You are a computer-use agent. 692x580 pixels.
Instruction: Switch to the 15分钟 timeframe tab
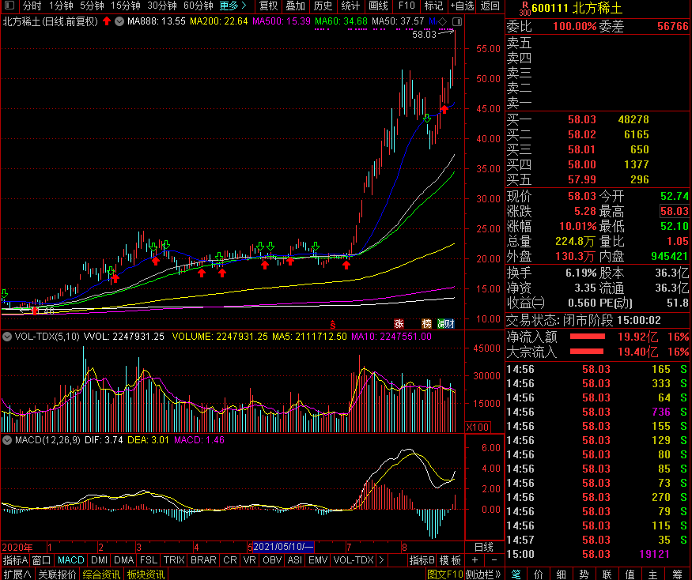126,6
